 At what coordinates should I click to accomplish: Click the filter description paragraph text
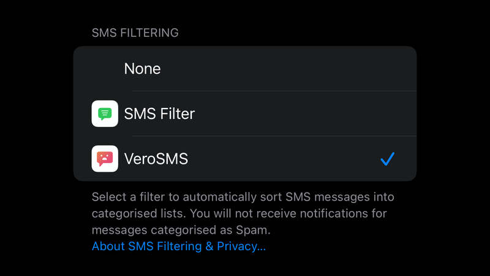click(x=243, y=213)
